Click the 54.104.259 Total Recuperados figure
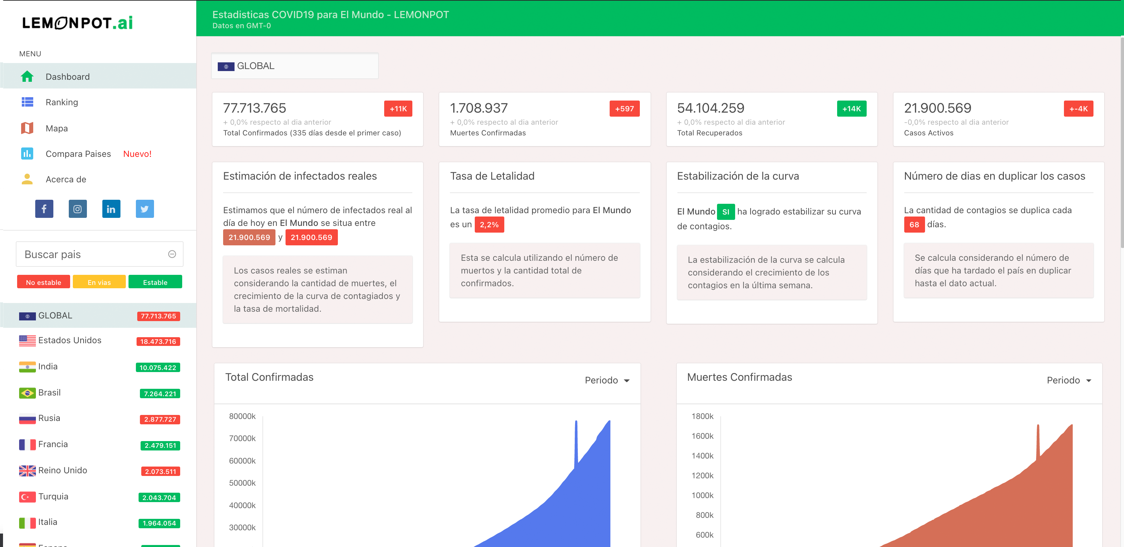The width and height of the screenshot is (1124, 547). [x=710, y=108]
